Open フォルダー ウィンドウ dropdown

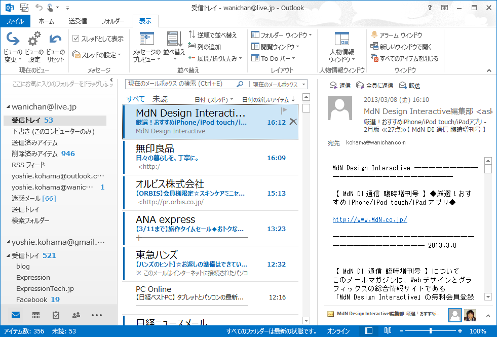pos(282,35)
